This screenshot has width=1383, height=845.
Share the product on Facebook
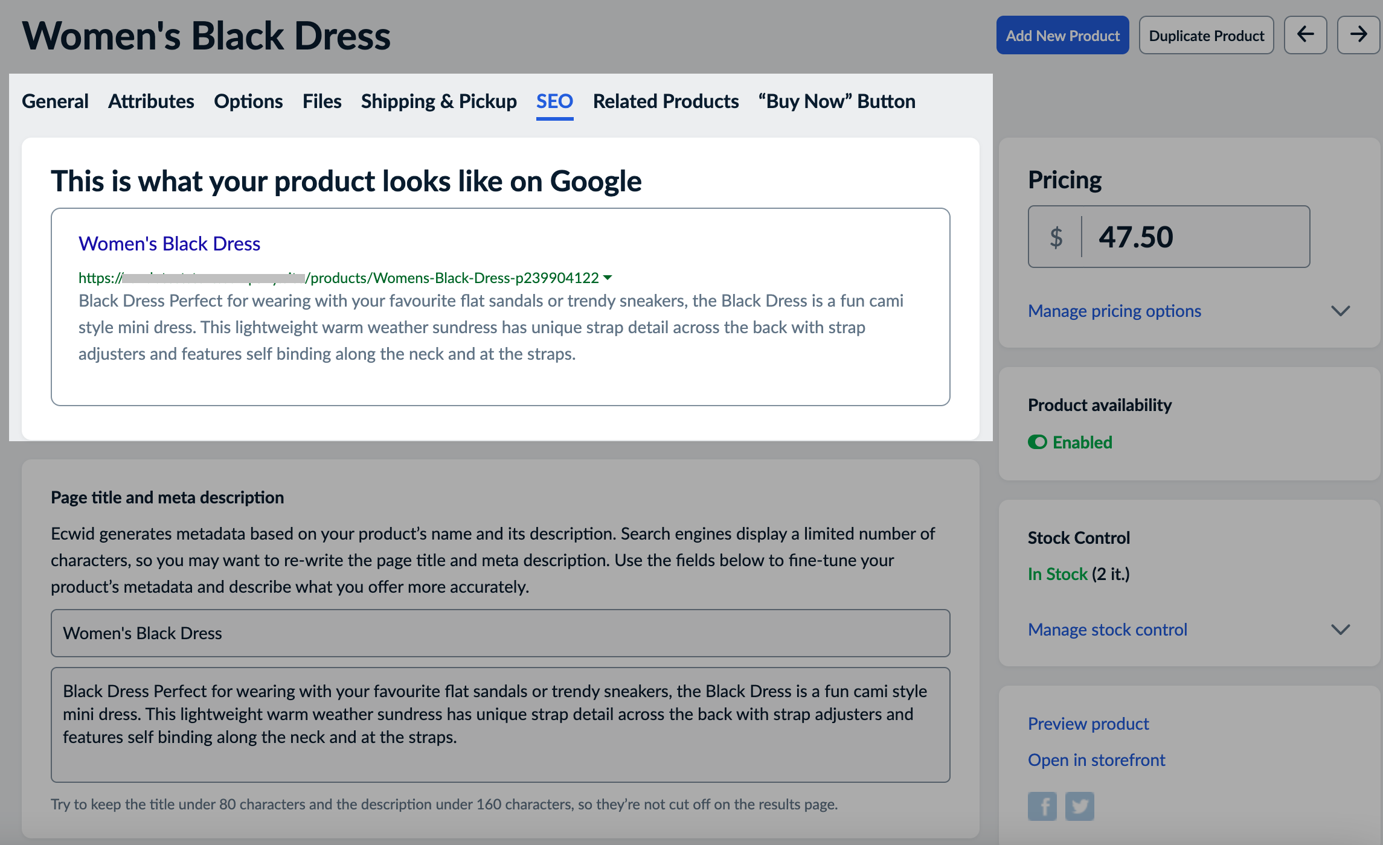[x=1041, y=806]
